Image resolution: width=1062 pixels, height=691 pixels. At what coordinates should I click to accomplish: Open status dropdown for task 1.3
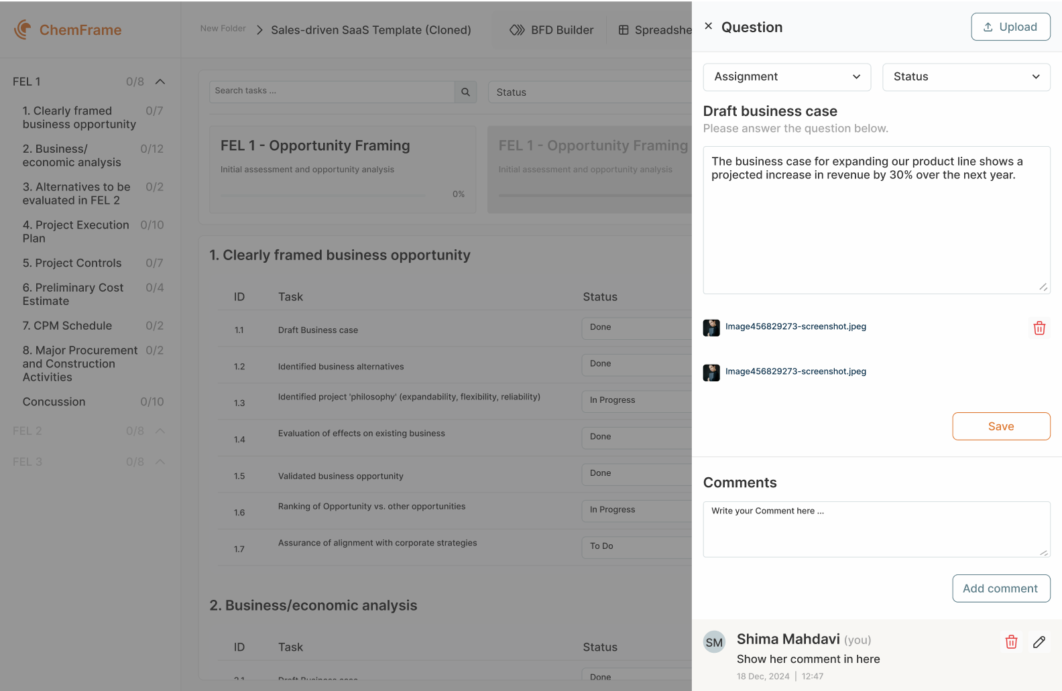(636, 401)
